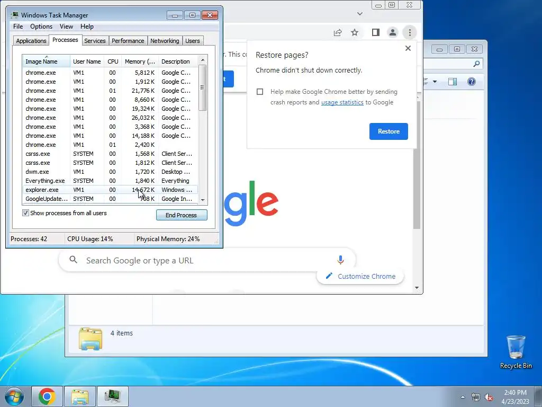Viewport: 542px width, 407px height.
Task: Sort by Memory column header
Action: click(140, 61)
